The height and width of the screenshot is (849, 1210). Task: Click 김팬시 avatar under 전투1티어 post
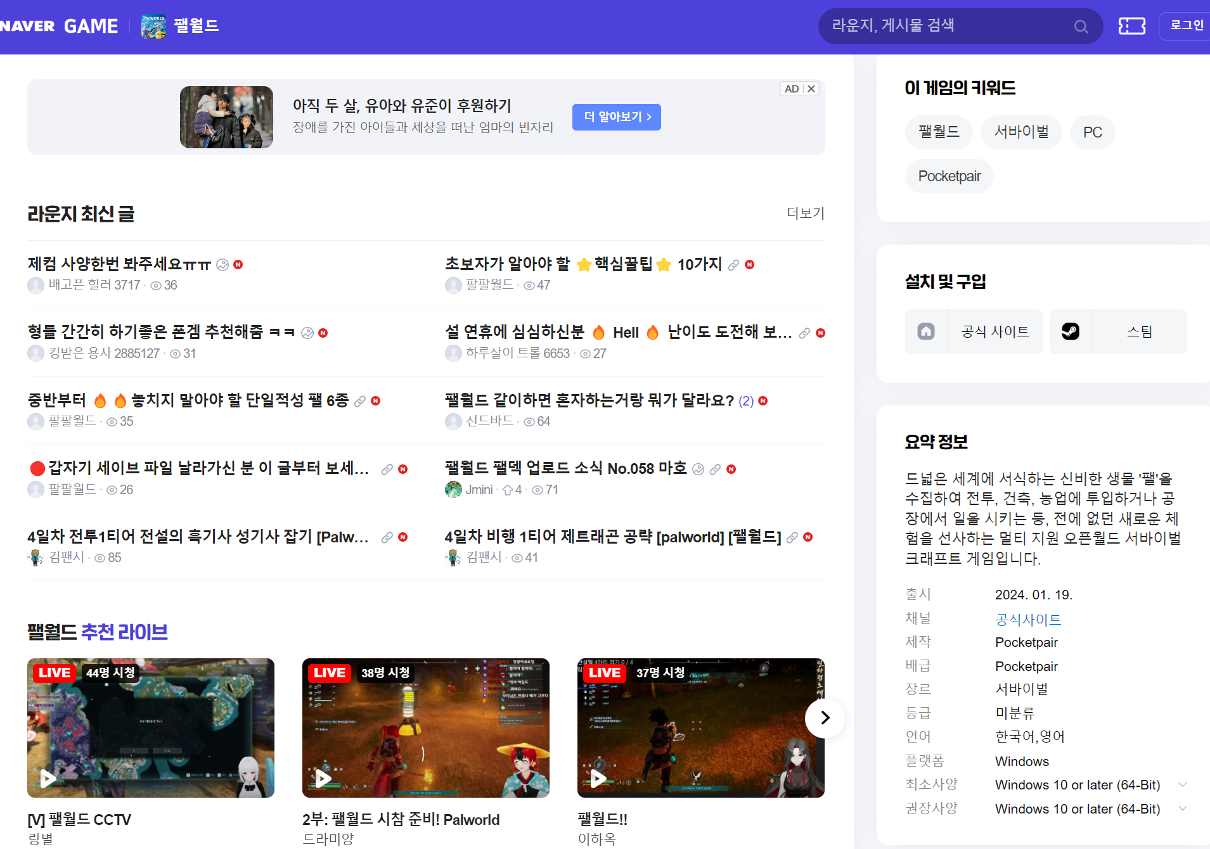[35, 558]
